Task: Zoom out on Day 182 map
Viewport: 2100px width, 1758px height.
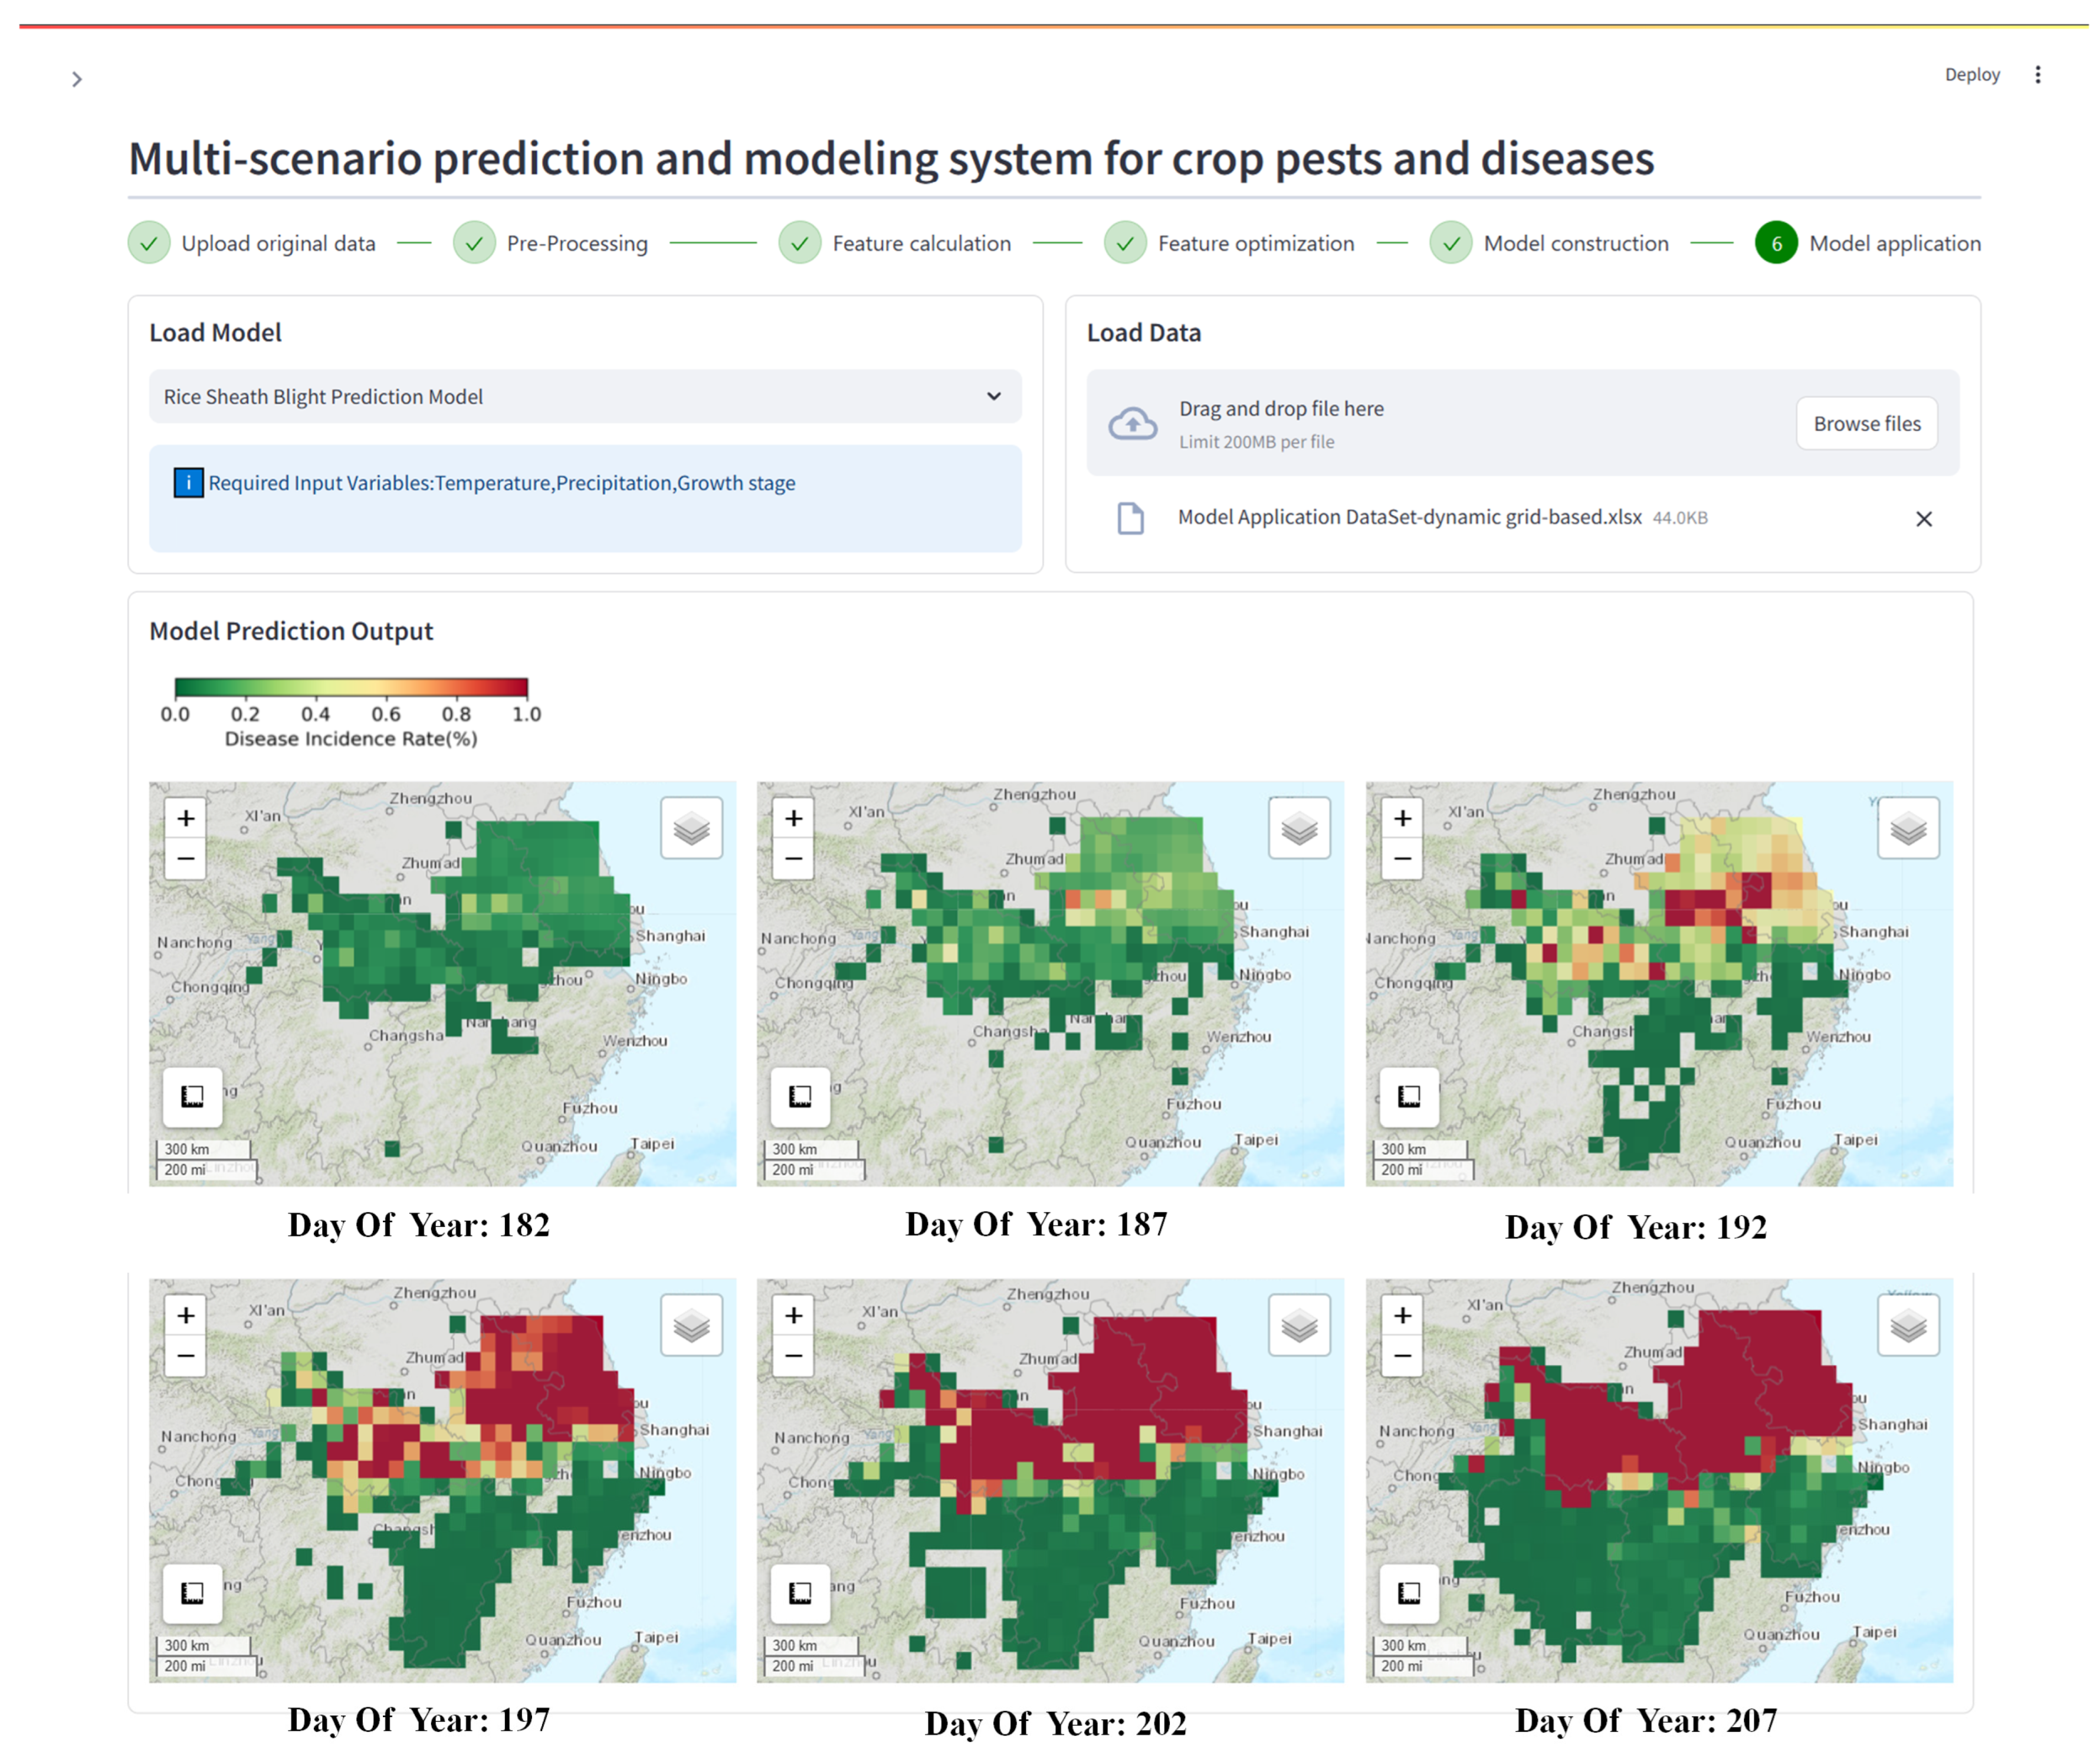Action: pyautogui.click(x=186, y=858)
